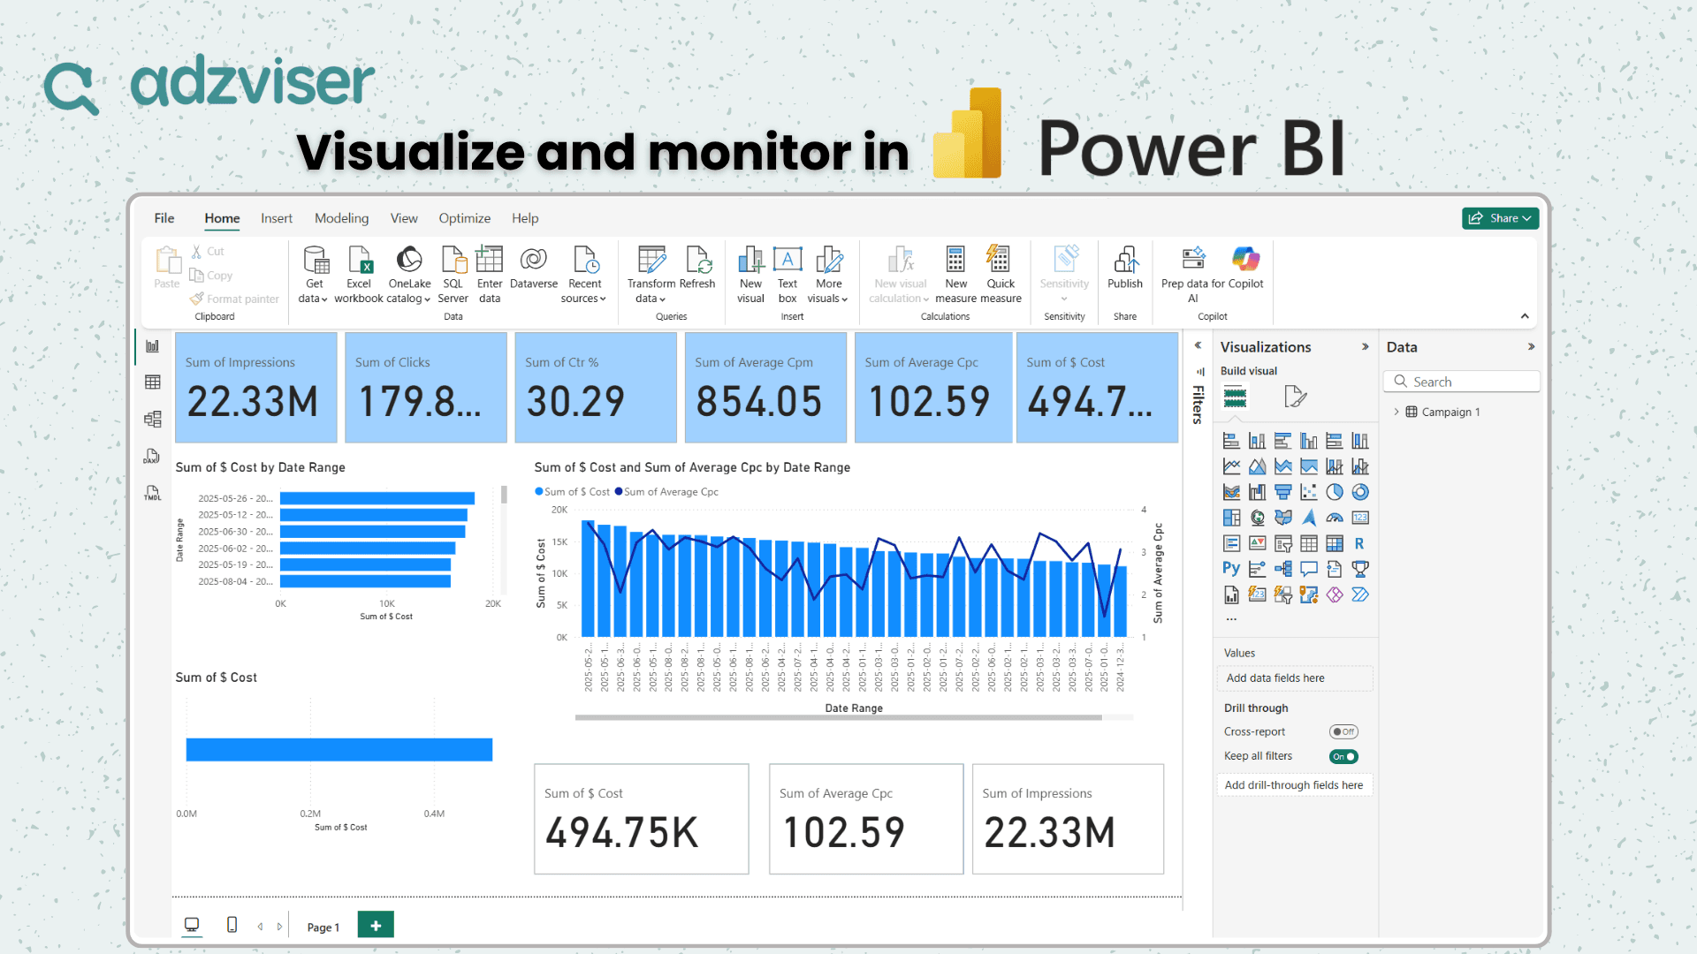
Task: Expand the Campaign 1 table
Action: (1396, 412)
